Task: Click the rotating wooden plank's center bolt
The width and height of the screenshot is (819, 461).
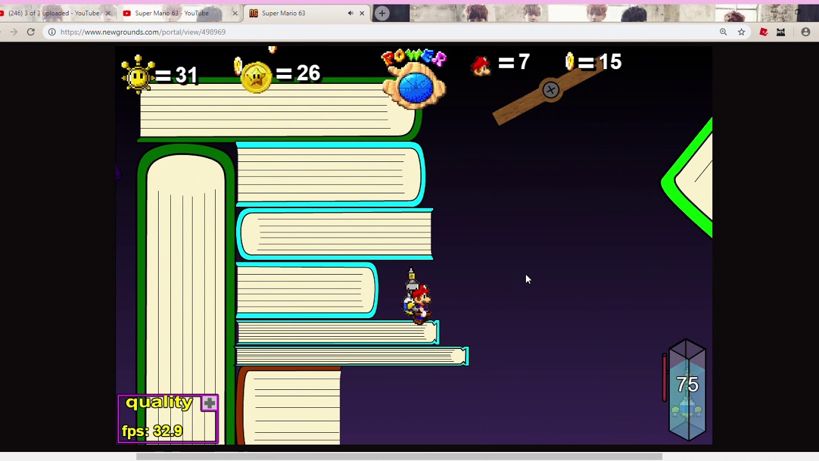Action: click(550, 90)
